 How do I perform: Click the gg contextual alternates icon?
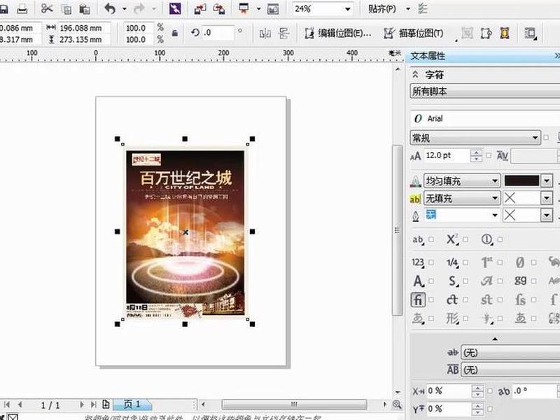(x=520, y=281)
